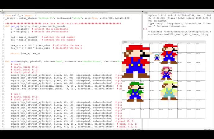Click the 'def get_xy' function definition line
This screenshot has width=214, height=139.
point(36,26)
